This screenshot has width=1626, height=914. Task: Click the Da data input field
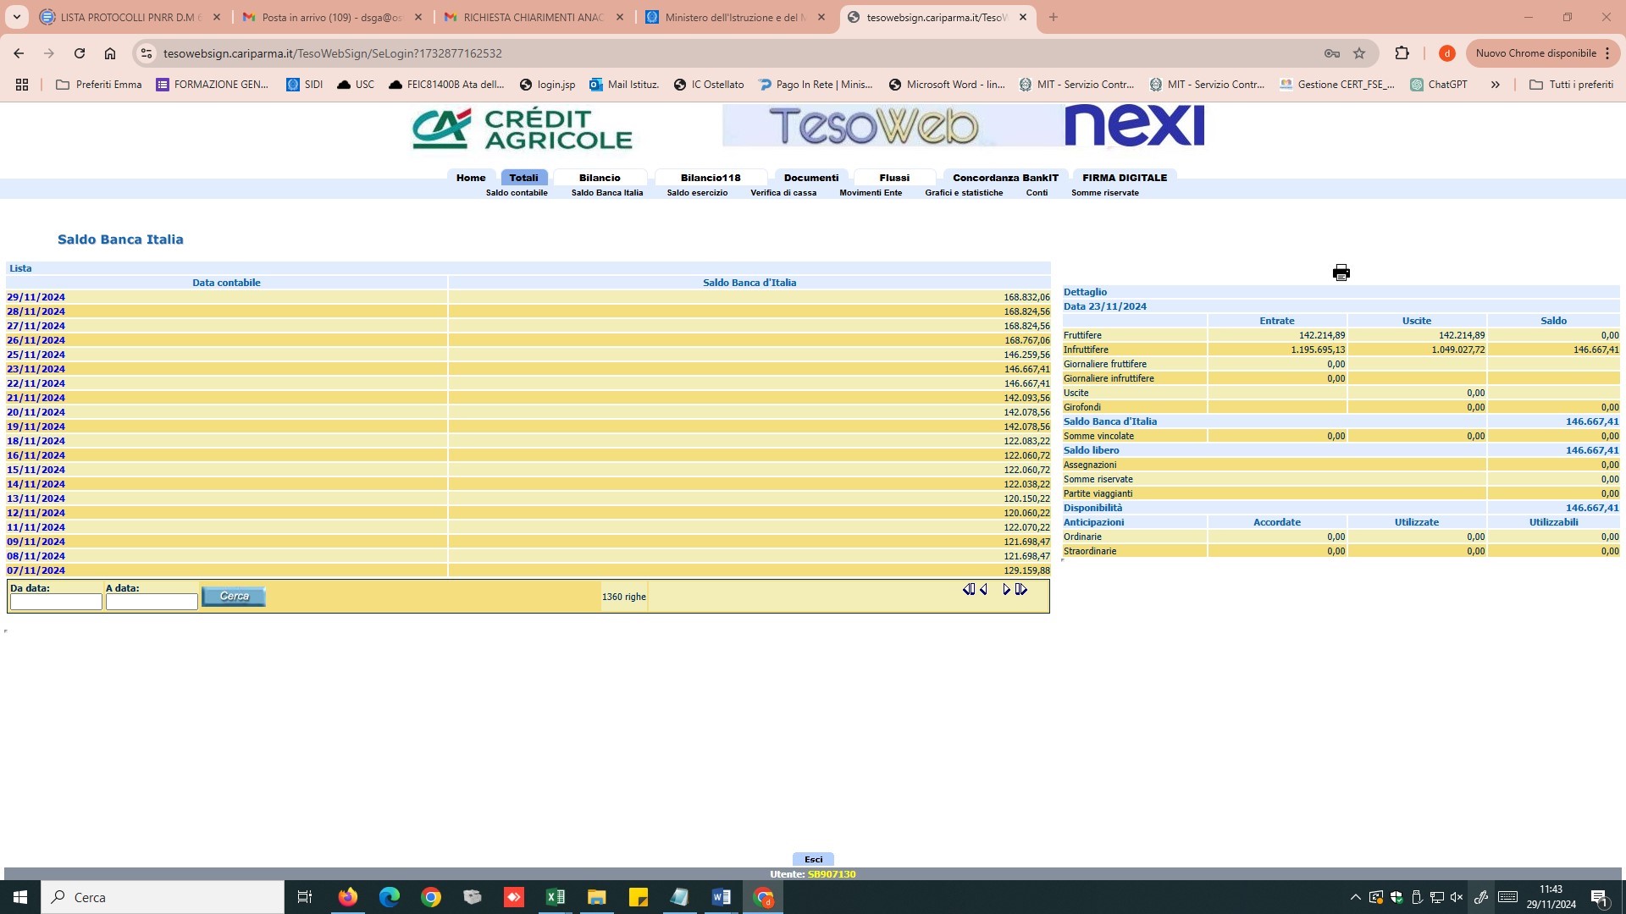(x=56, y=602)
